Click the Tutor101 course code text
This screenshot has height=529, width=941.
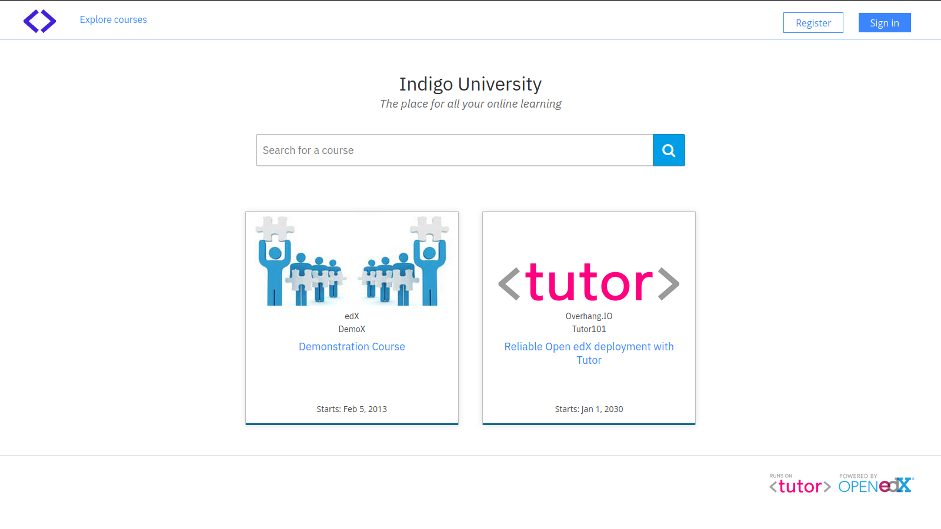[x=589, y=329]
